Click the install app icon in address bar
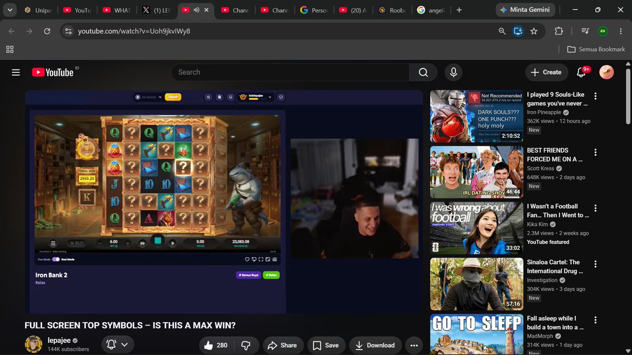 point(518,31)
